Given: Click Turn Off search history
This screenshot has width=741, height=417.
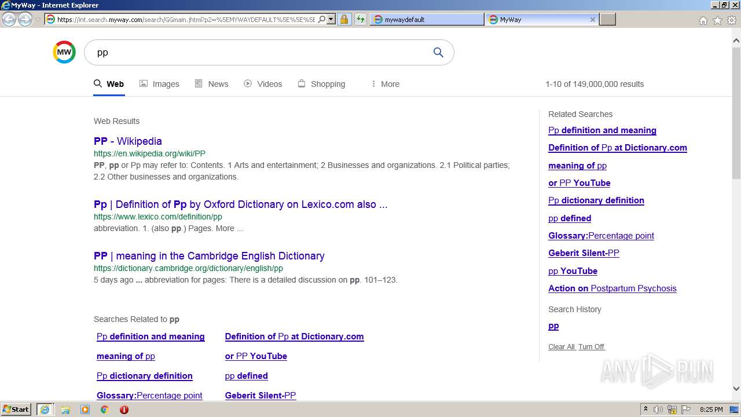Looking at the screenshot, I should [591, 347].
